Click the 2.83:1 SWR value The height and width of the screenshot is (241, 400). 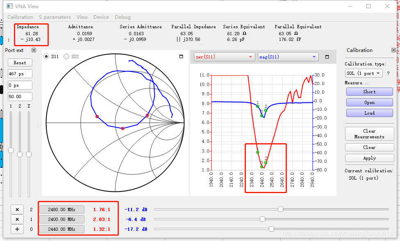pos(102,219)
